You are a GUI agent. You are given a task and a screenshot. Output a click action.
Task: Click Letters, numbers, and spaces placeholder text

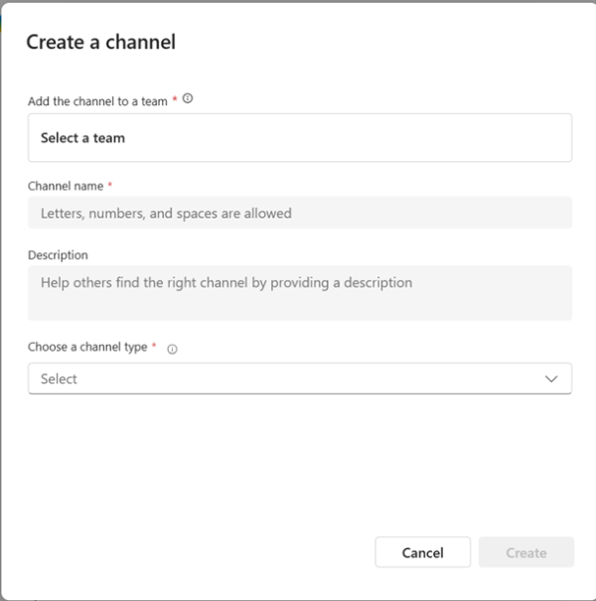click(166, 214)
